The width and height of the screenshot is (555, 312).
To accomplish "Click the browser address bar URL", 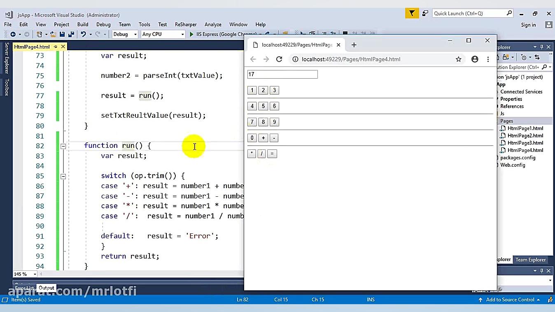I will click(x=351, y=59).
